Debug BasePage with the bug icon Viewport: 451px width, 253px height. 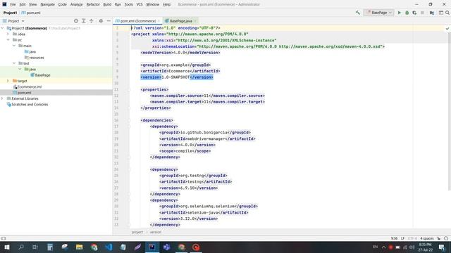click(407, 13)
